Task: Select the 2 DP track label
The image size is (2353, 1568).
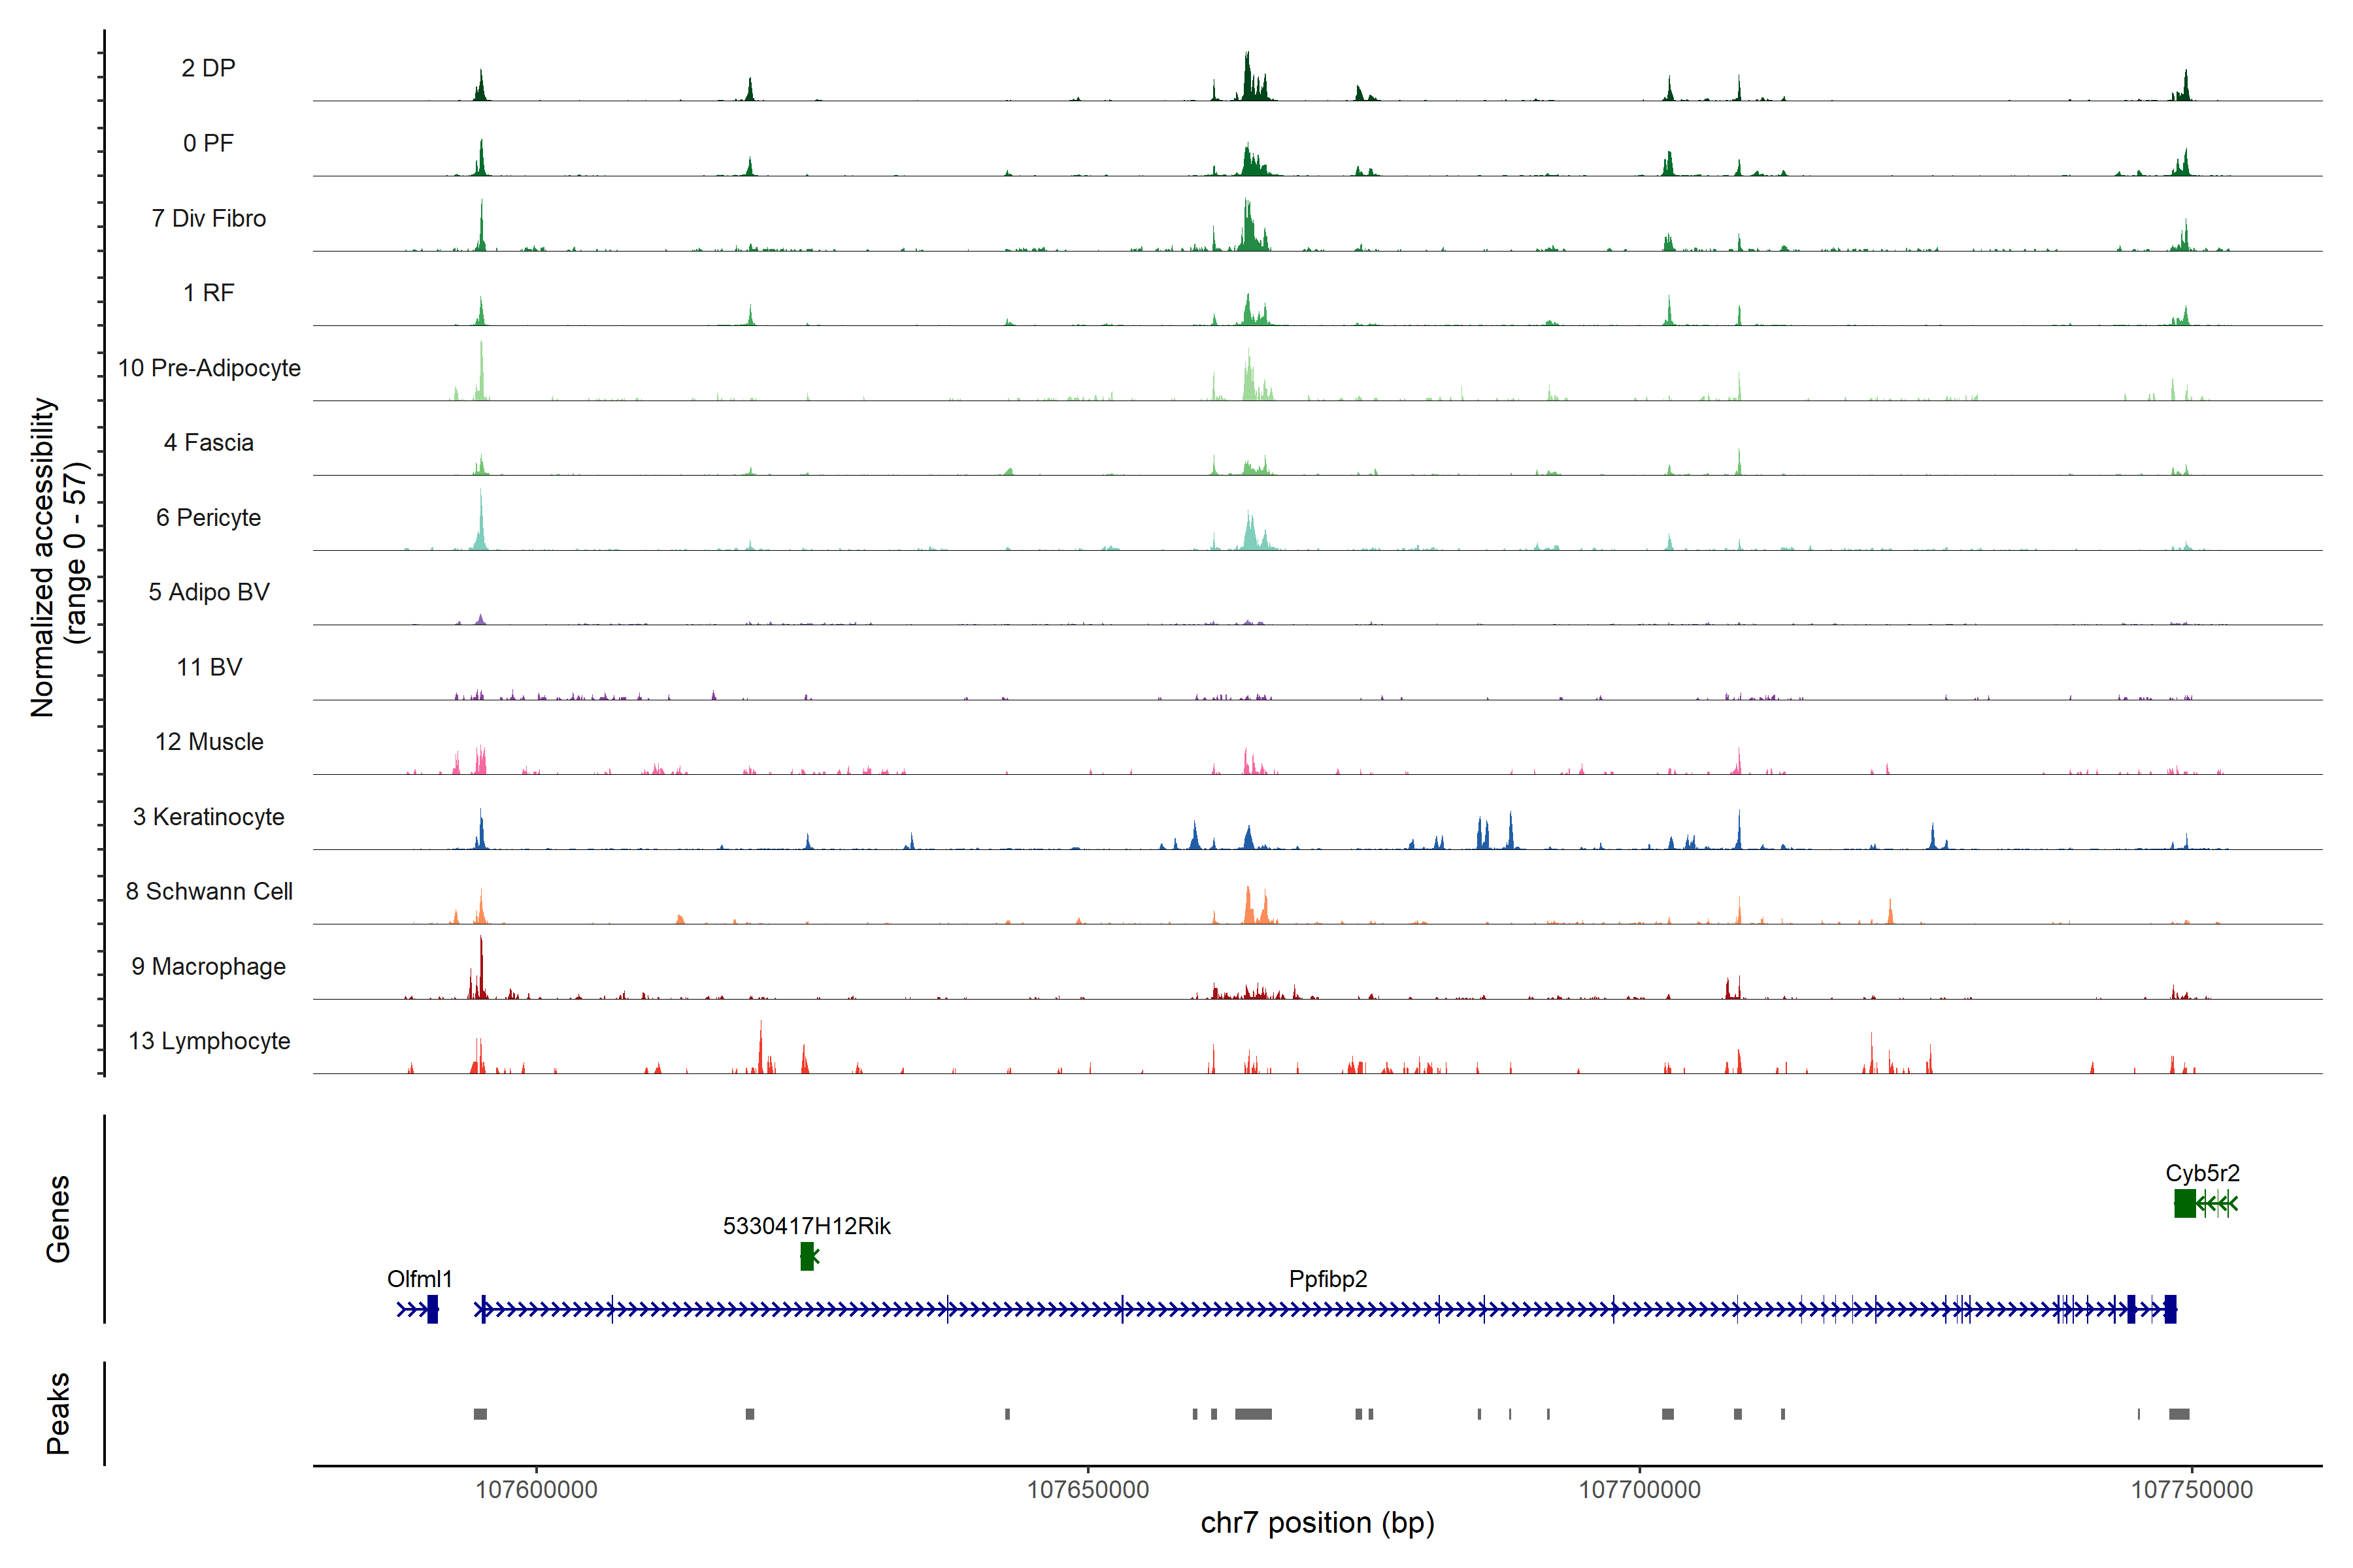Action: click(208, 68)
